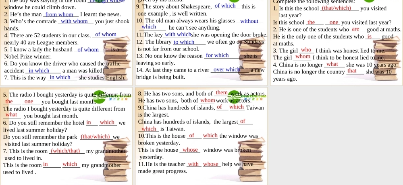Click the text 'is the largest.'
The height and width of the screenshot is (185, 403).
[x=154, y=115]
